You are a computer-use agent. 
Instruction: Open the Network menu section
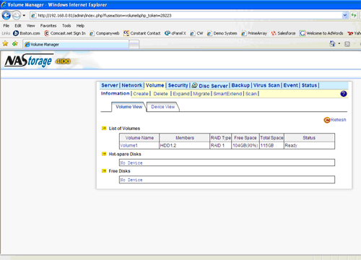click(x=131, y=85)
